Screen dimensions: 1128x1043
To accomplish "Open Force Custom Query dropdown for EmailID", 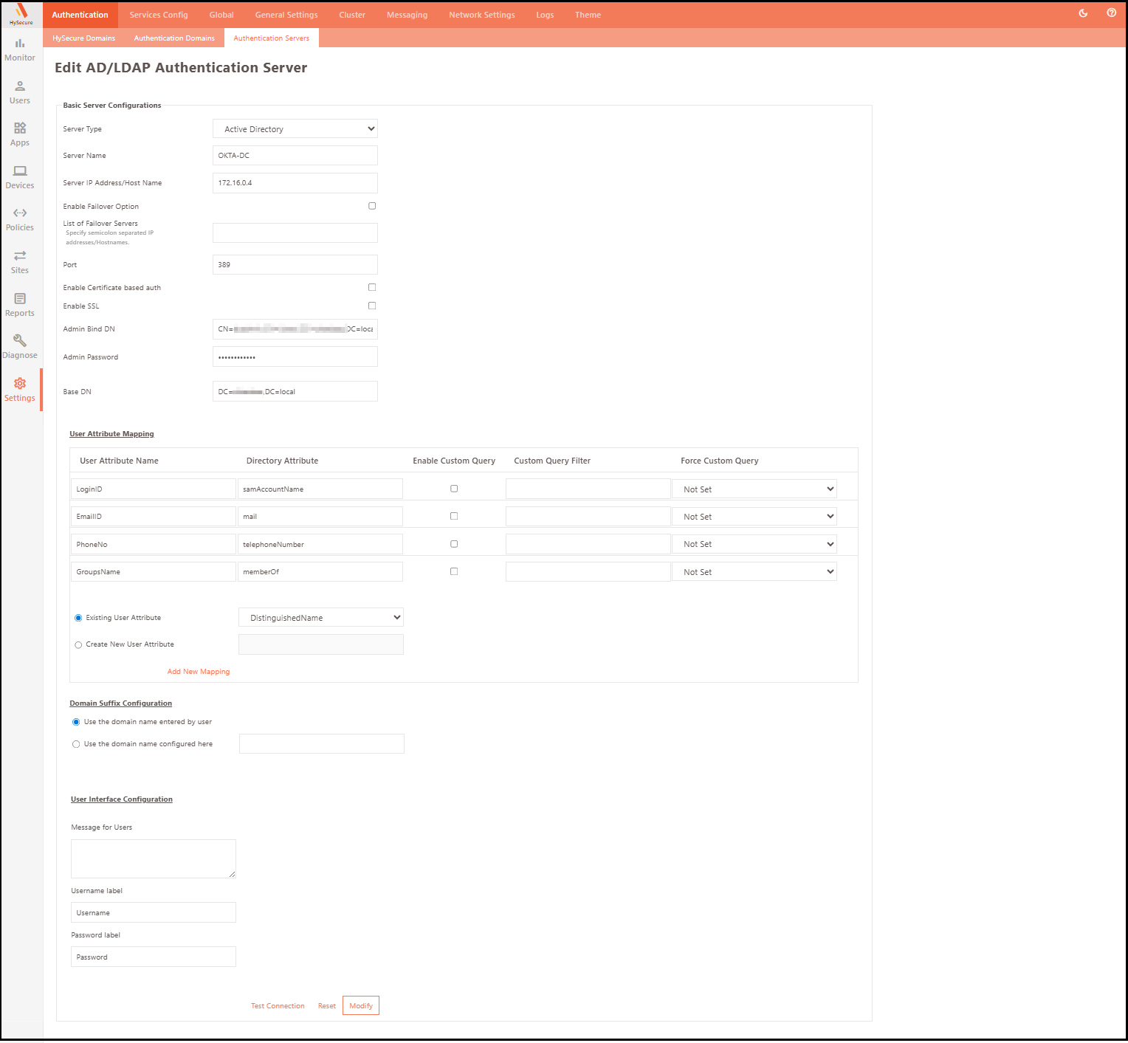I will (754, 517).
